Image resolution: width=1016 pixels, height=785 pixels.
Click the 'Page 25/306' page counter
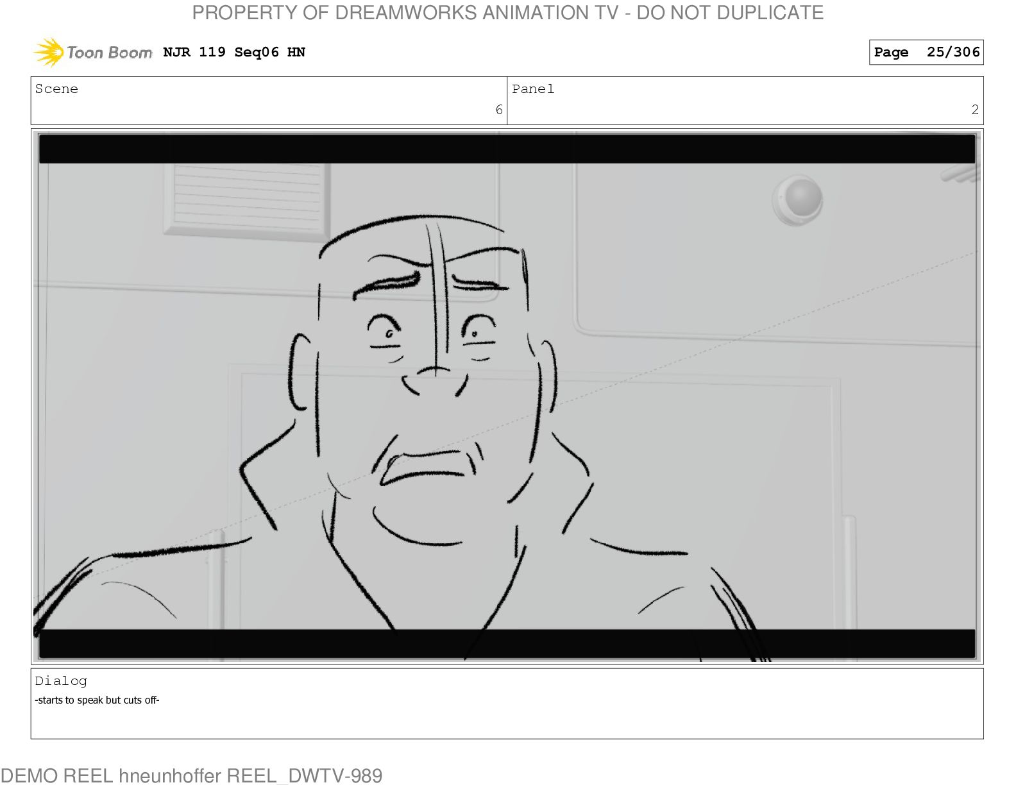[x=926, y=52]
